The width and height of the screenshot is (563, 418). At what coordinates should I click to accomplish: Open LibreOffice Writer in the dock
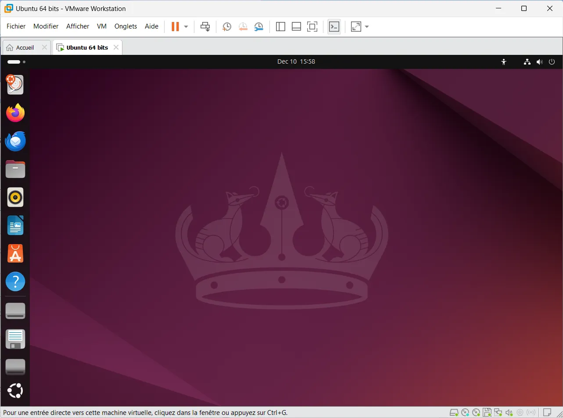click(x=15, y=226)
